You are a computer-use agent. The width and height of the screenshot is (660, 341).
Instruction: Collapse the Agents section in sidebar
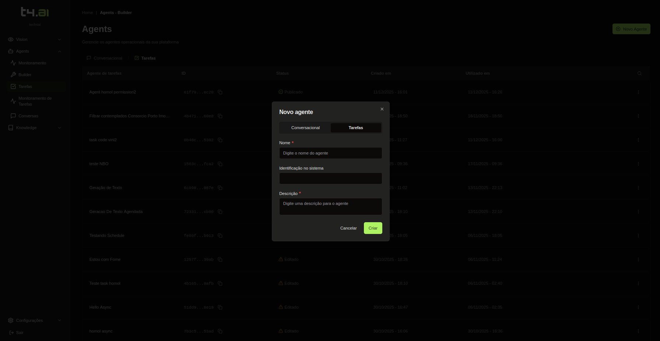[59, 51]
